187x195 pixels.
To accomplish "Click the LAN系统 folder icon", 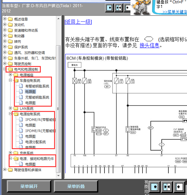I will coord(16,108).
